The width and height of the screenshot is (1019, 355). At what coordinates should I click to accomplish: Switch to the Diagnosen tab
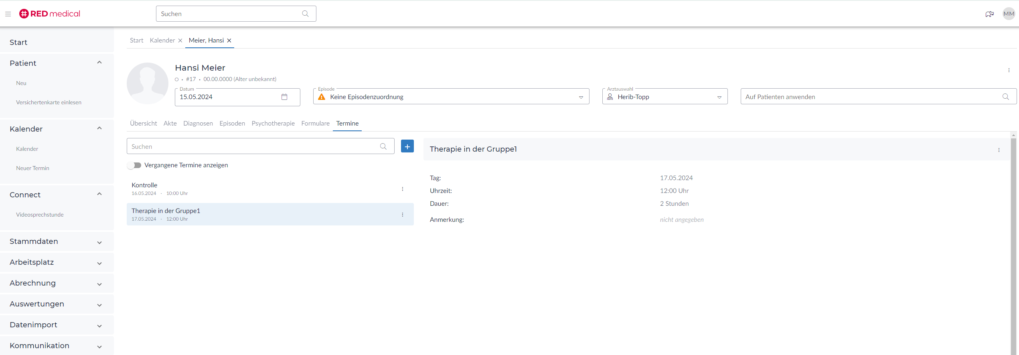pyautogui.click(x=198, y=124)
